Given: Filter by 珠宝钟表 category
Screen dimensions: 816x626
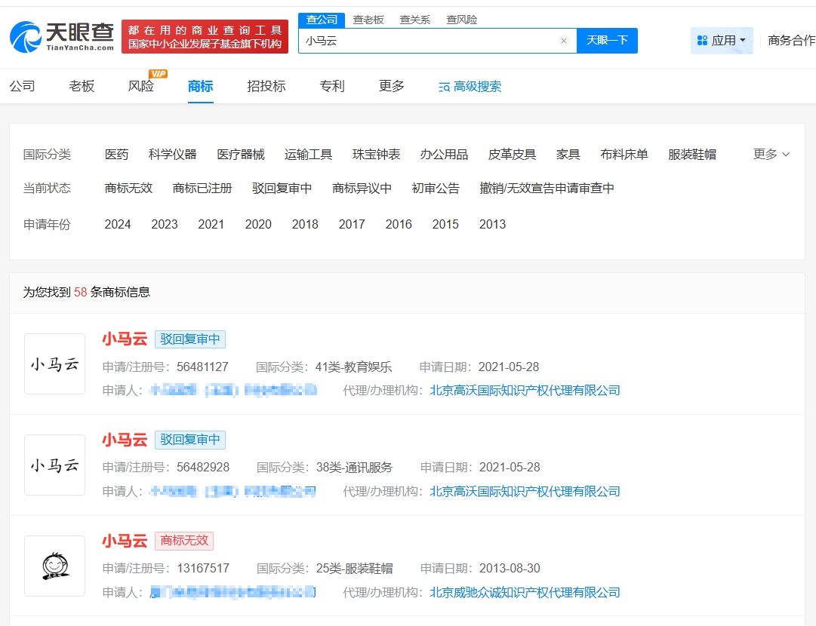Looking at the screenshot, I should [x=376, y=155].
